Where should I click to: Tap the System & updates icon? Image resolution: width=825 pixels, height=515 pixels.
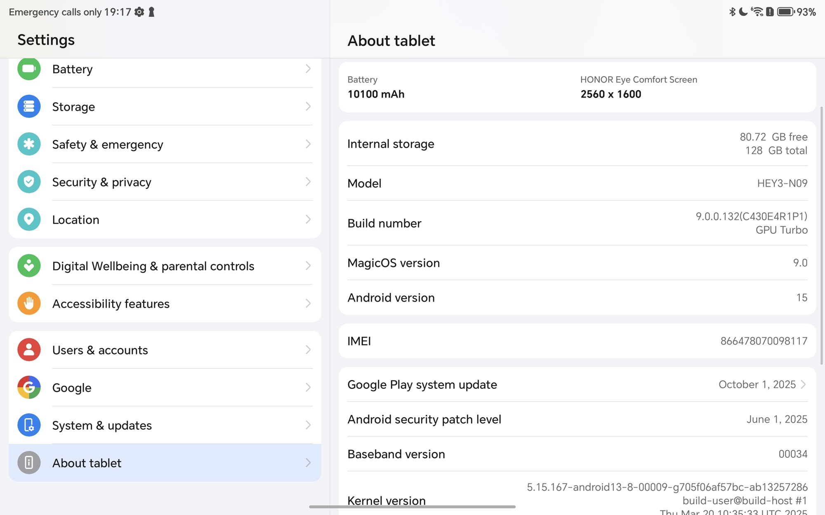pos(29,425)
